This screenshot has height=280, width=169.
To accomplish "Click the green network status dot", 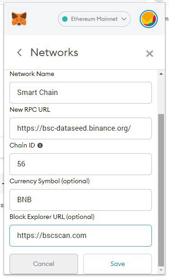I will click(65, 19).
